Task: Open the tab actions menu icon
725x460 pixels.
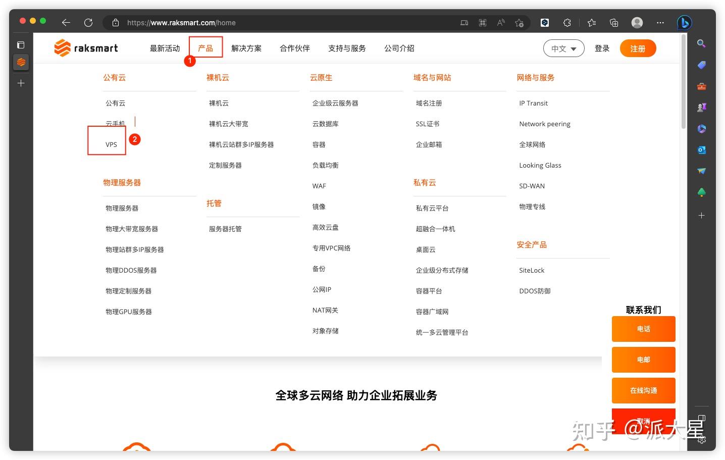Action: pos(21,45)
